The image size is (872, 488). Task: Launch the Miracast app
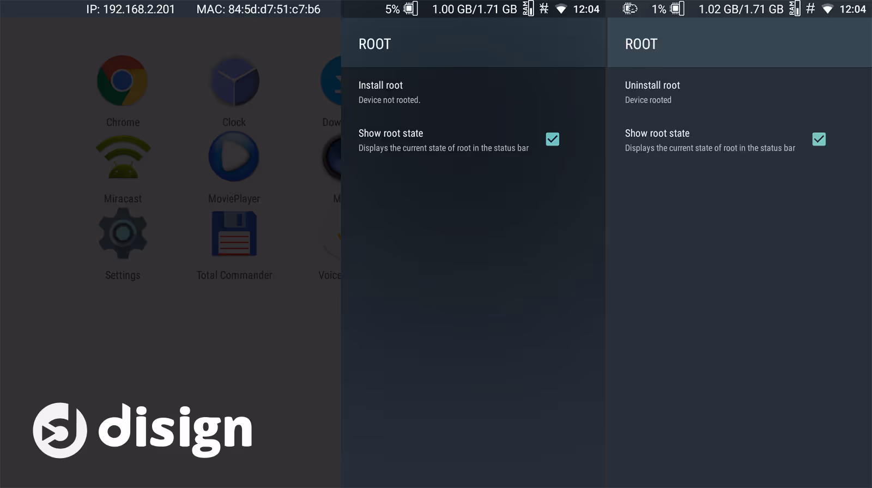(123, 157)
